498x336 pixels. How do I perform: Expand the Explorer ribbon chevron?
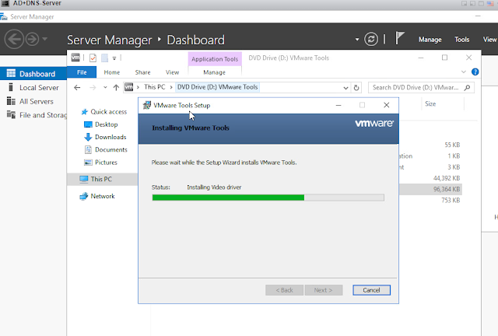coord(464,72)
